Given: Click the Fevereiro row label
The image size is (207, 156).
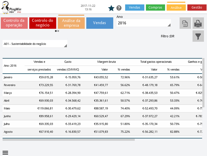Looking at the screenshot, I should (9, 85).
